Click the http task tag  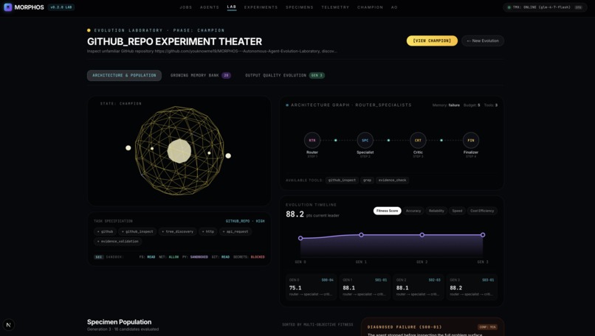pyautogui.click(x=208, y=231)
